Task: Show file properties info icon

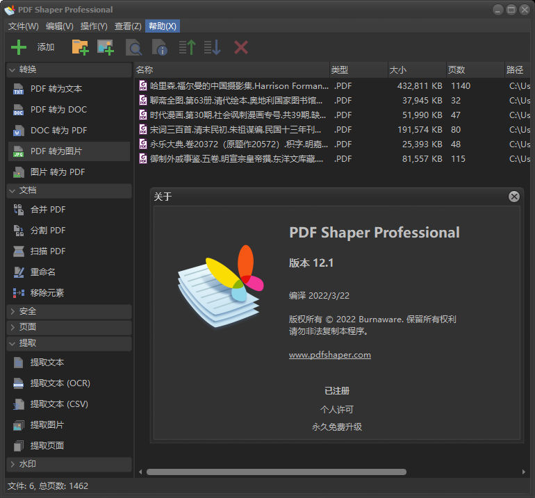Action: point(159,47)
